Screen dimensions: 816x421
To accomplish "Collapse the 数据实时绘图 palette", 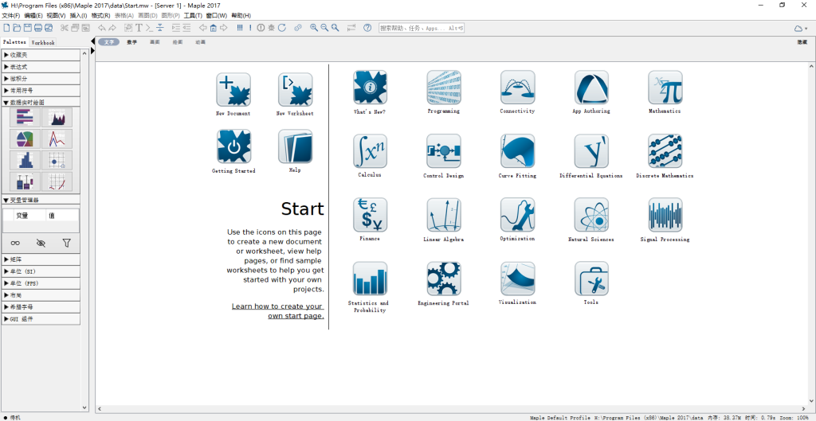I will pyautogui.click(x=40, y=103).
